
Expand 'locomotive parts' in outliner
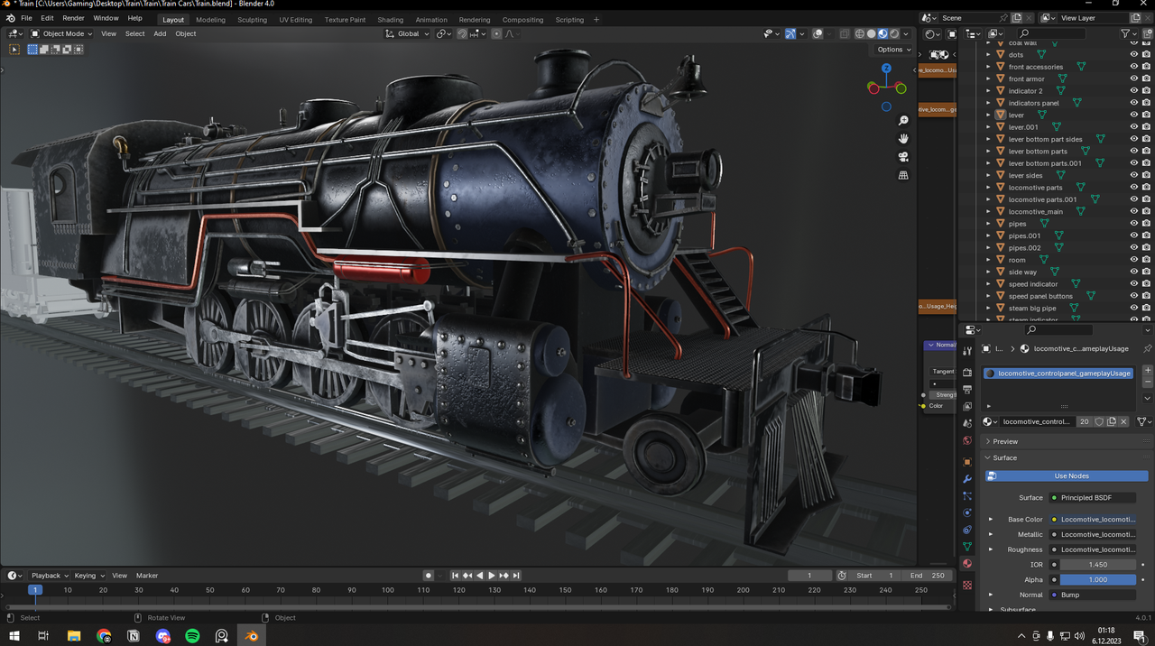tap(988, 188)
